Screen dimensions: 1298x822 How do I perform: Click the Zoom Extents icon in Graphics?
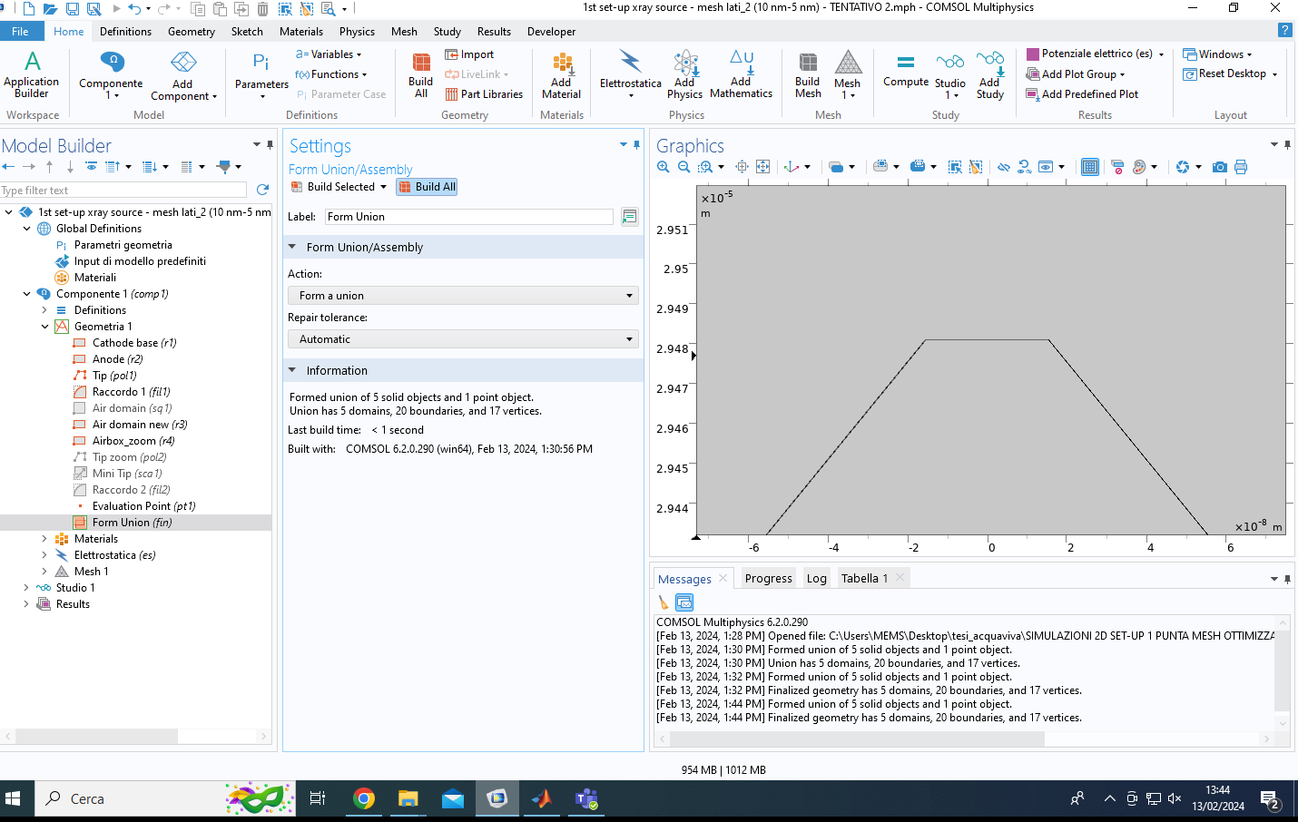click(762, 167)
